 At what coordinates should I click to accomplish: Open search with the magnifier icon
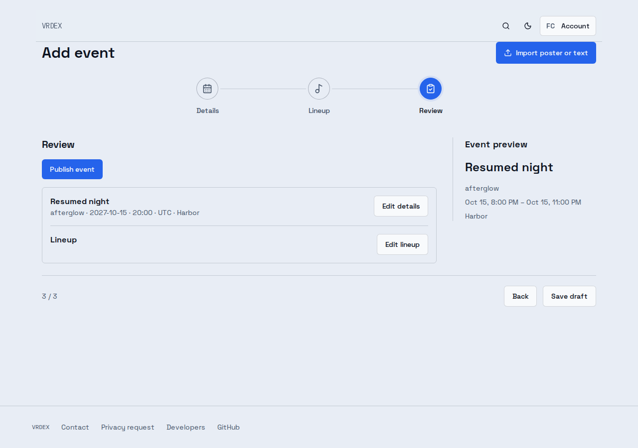coord(506,26)
